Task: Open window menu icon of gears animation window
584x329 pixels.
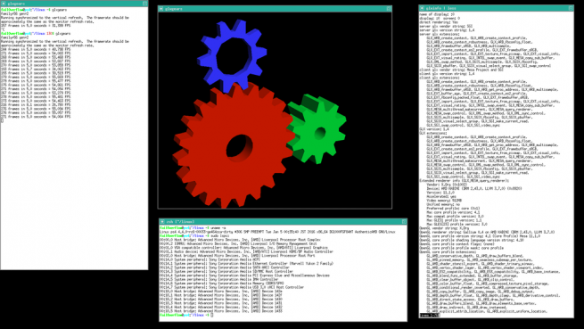Action: pyautogui.click(x=161, y=8)
